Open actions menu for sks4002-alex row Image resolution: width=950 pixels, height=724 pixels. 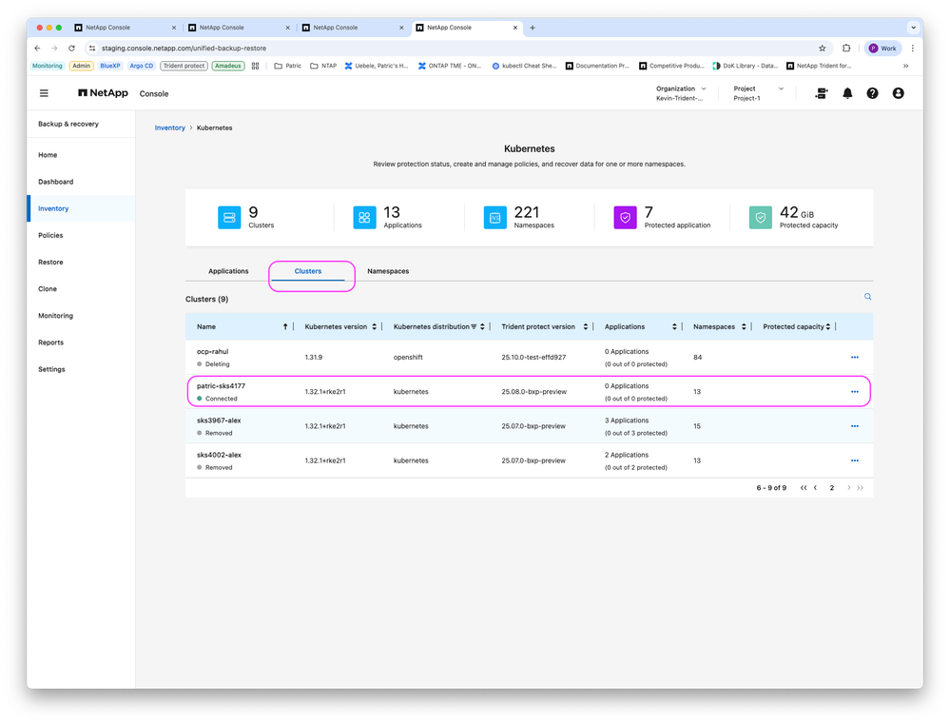coord(854,460)
